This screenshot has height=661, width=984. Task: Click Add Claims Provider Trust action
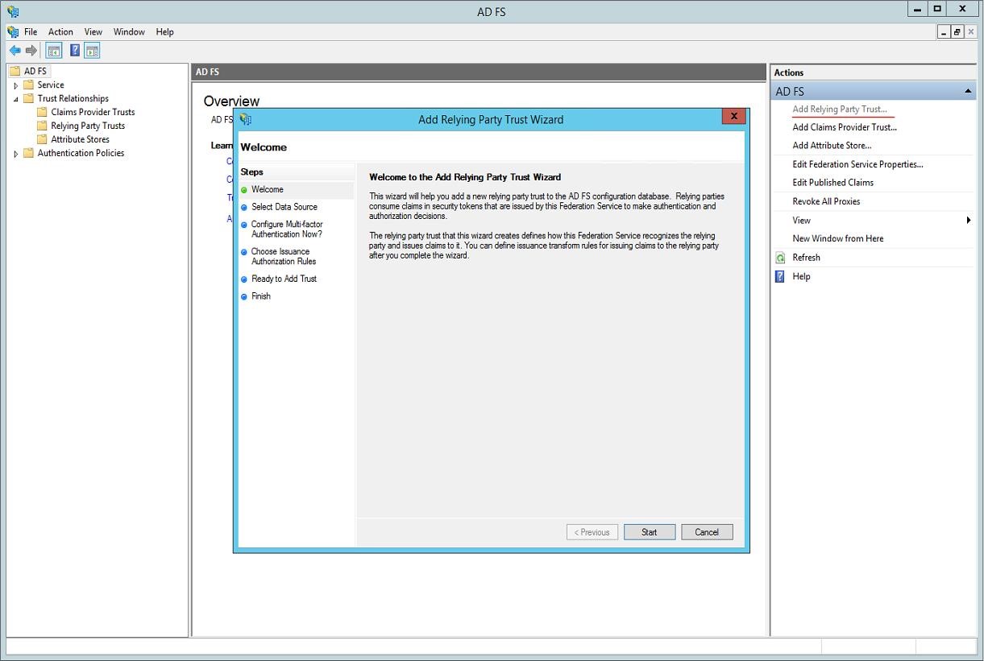click(x=844, y=127)
